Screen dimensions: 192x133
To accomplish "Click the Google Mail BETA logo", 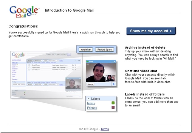I will [x=24, y=12].
